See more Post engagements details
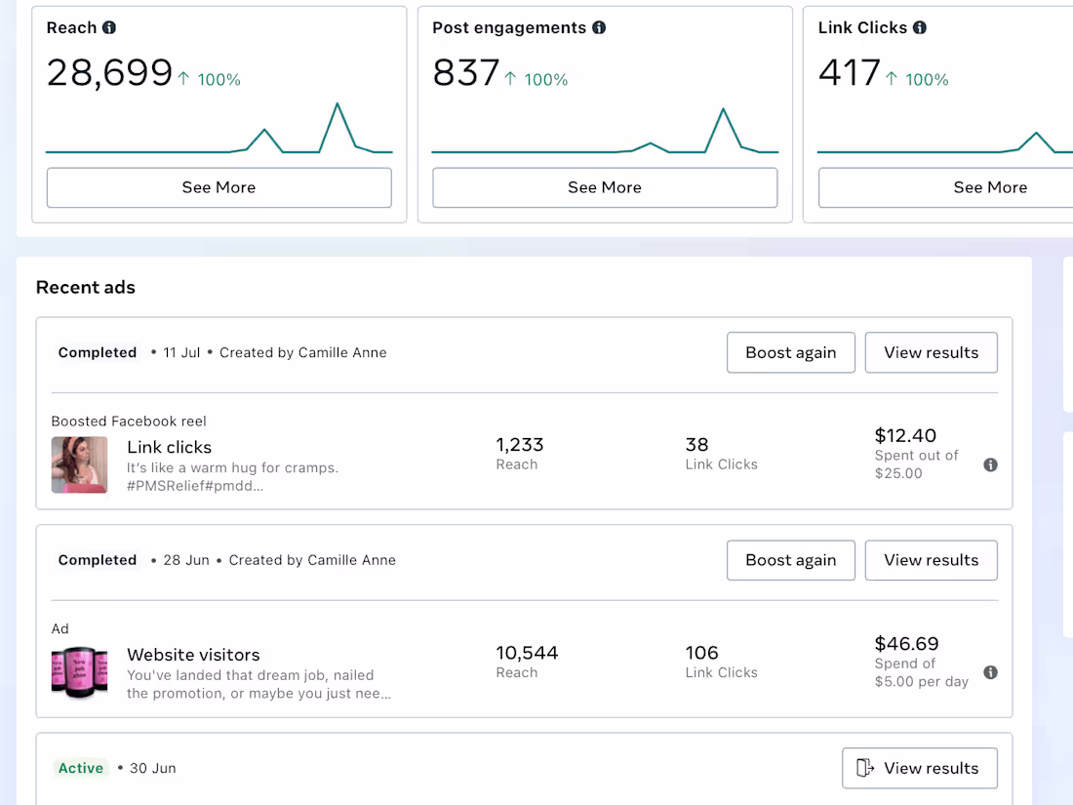The height and width of the screenshot is (805, 1073). [605, 187]
